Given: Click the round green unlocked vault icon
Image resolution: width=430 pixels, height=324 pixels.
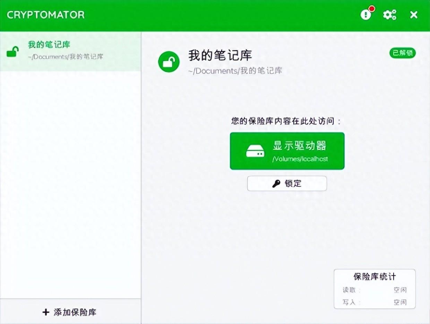Looking at the screenshot, I should [169, 62].
